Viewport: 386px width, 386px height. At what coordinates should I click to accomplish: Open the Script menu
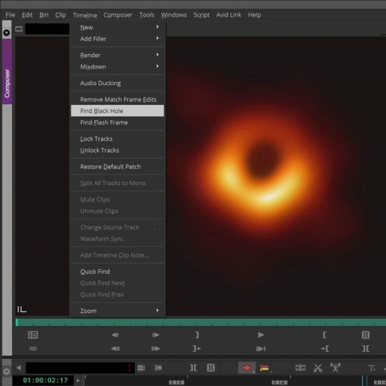[202, 15]
